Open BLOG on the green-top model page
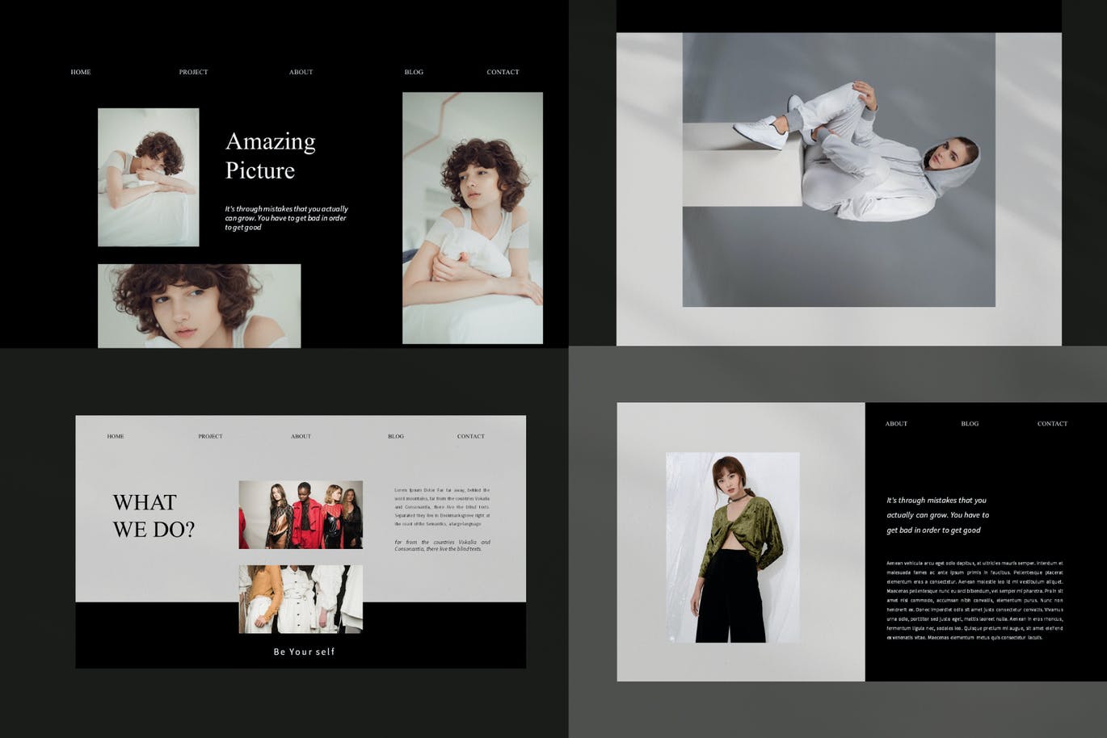The height and width of the screenshot is (738, 1107). [970, 423]
